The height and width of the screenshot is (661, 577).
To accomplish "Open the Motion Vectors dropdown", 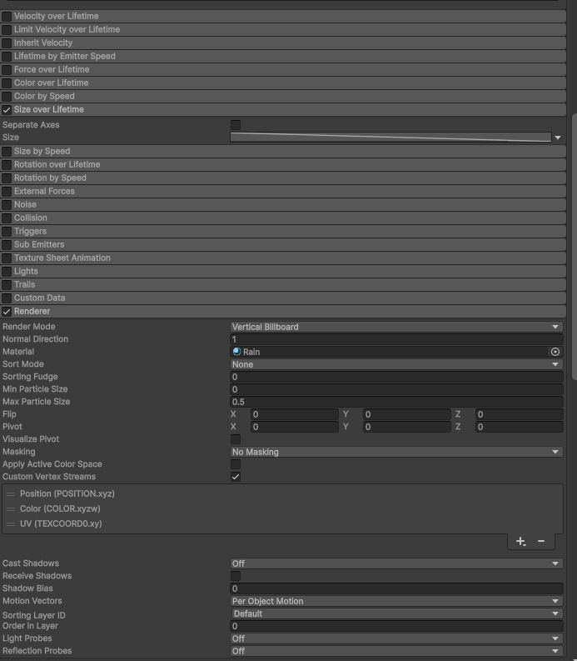I will click(396, 601).
